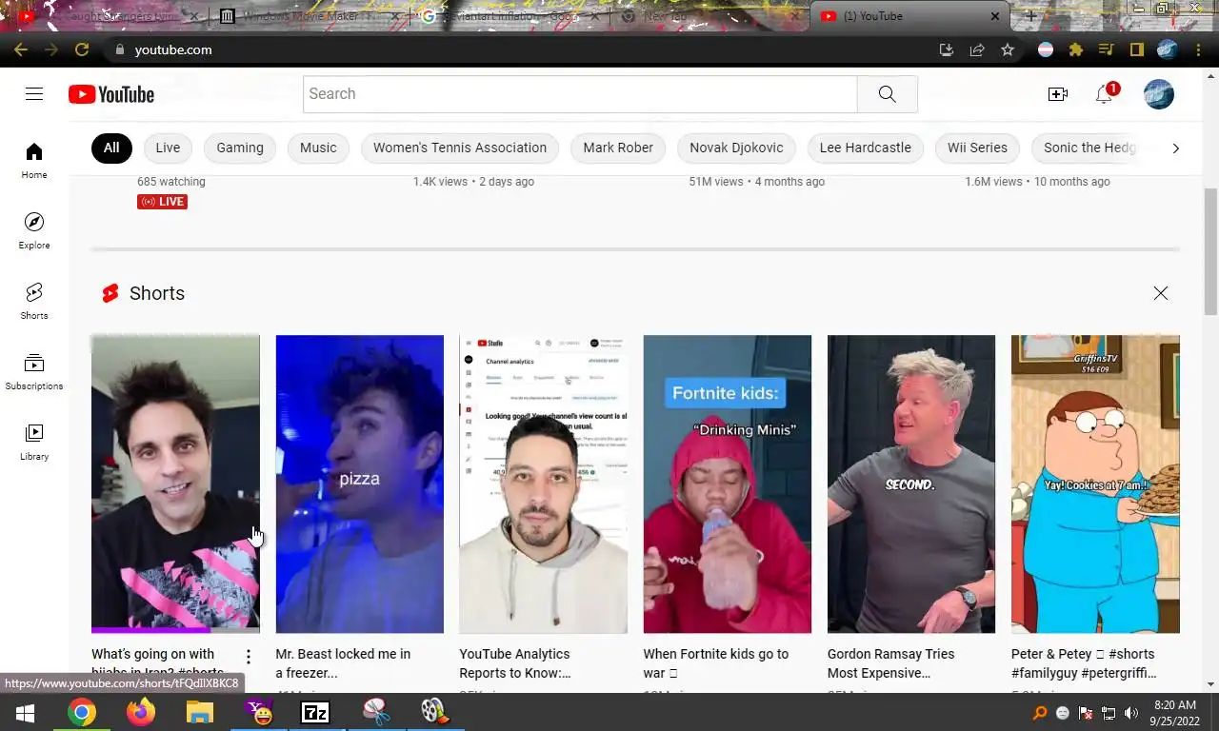Viewport: 1219px width, 731px height.
Task: Close the active YouTube tab
Action: 995,16
